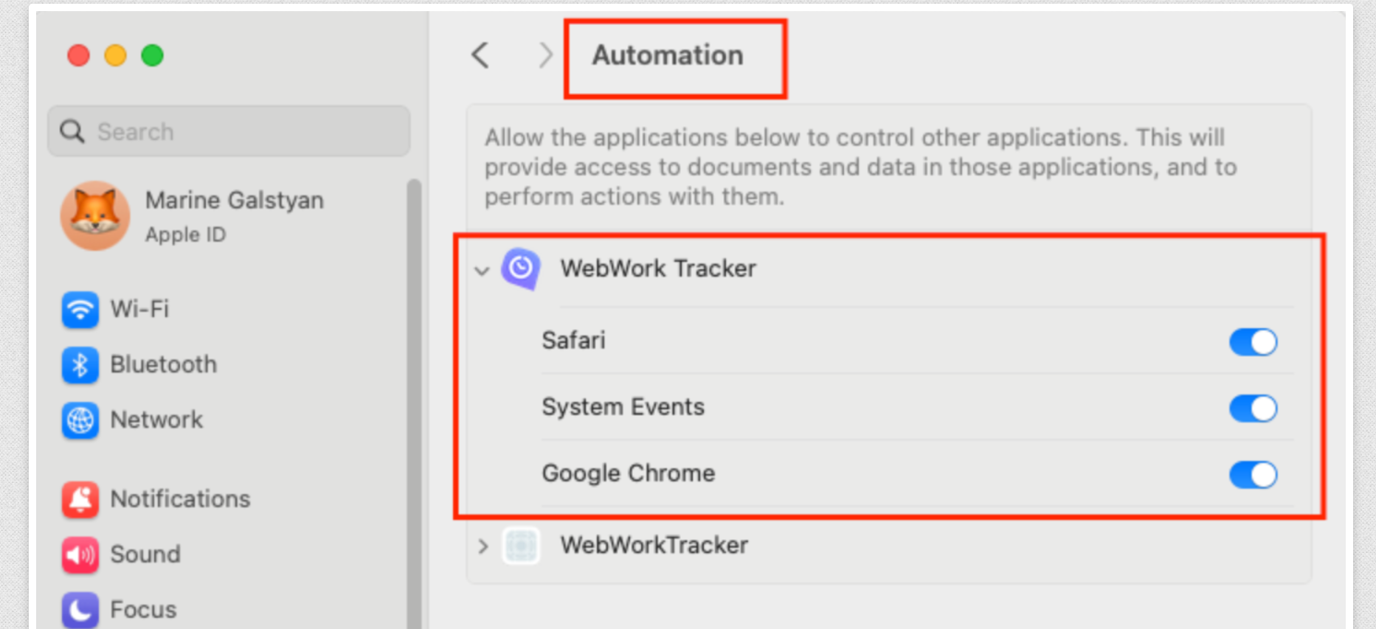The height and width of the screenshot is (629, 1376).
Task: Go forward with the right chevron
Action: pos(545,55)
